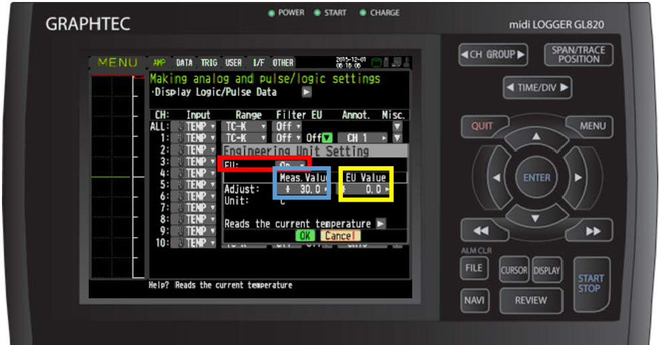This screenshot has width=659, height=345.
Task: Click the ENTER key
Action: 536,178
